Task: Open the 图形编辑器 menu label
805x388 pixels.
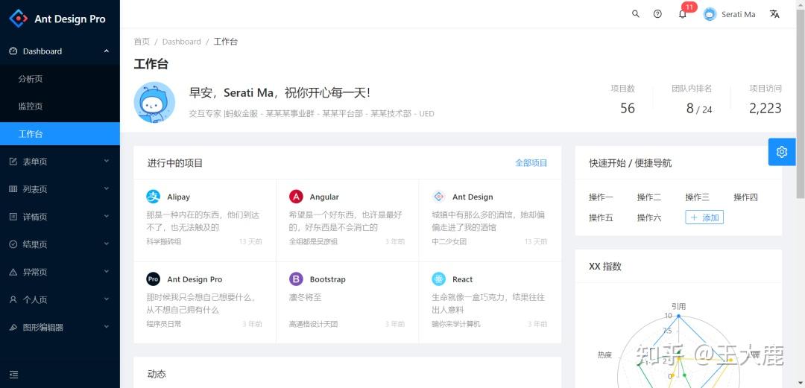Action: point(43,328)
